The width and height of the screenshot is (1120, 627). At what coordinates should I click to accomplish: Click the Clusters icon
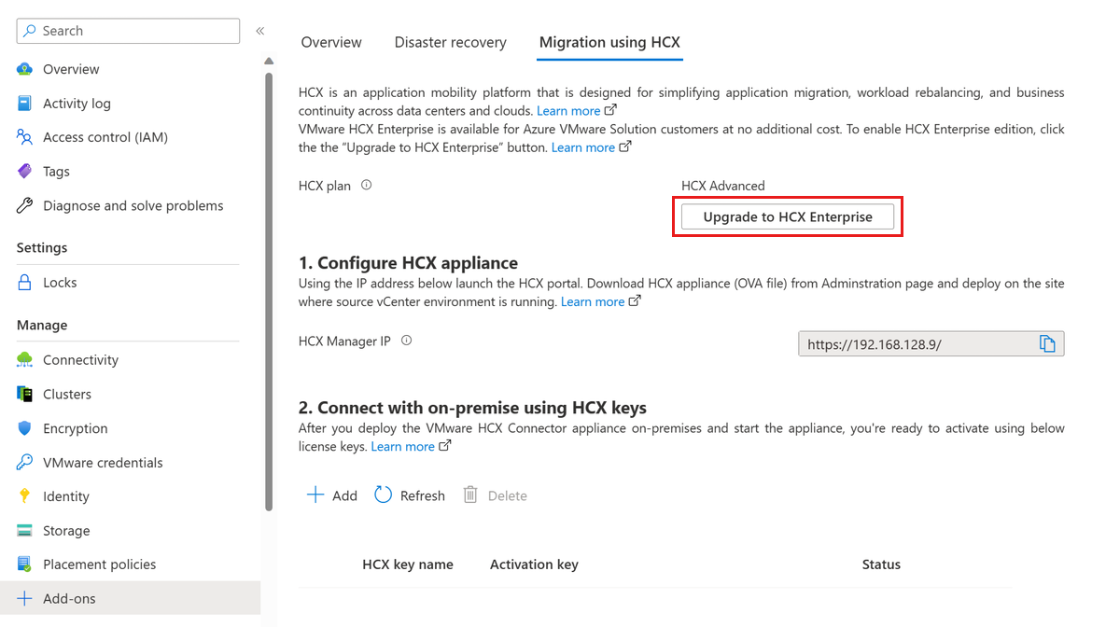[x=25, y=394]
